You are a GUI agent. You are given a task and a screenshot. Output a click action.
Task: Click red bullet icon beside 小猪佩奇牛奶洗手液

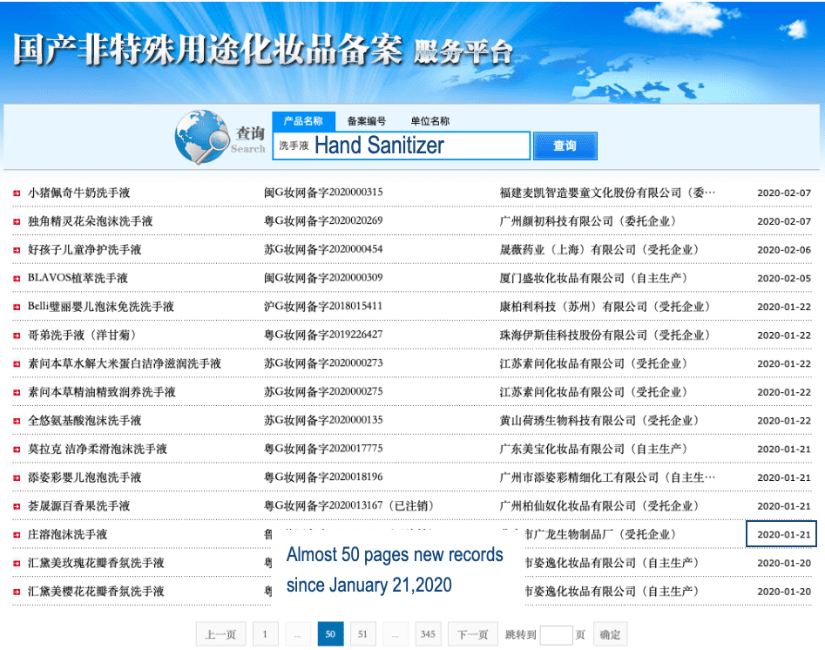17,193
